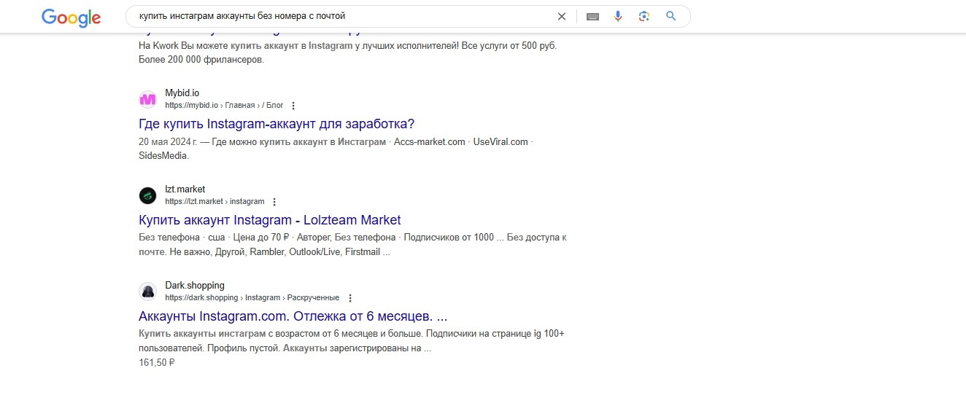This screenshot has width=966, height=395.
Task: Click the lzt.market site name
Action: pyautogui.click(x=185, y=189)
